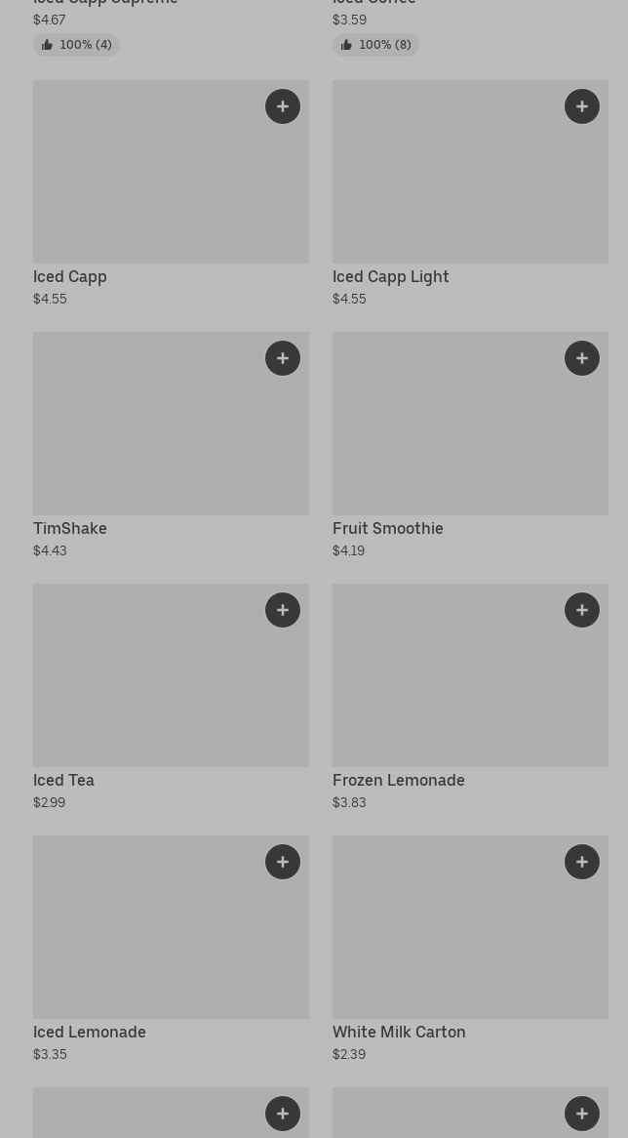The height and width of the screenshot is (1138, 628).
Task: Open the Iced Lemonade item title
Action: (90, 1033)
